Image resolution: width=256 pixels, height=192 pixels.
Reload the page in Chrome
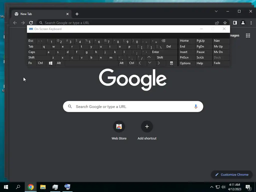click(31, 23)
